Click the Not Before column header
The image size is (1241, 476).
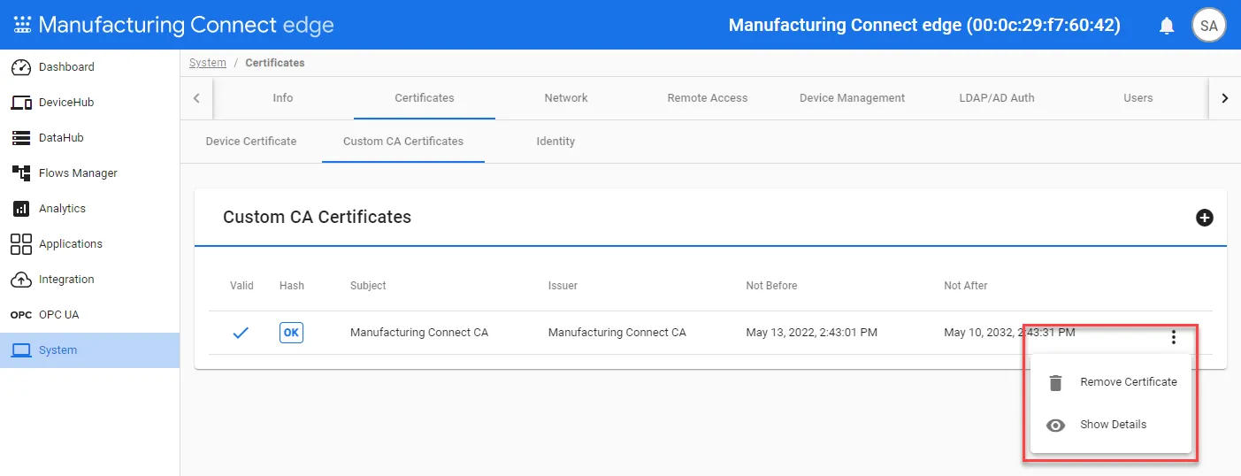click(771, 286)
